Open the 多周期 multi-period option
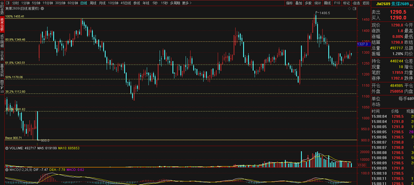 (175, 3)
